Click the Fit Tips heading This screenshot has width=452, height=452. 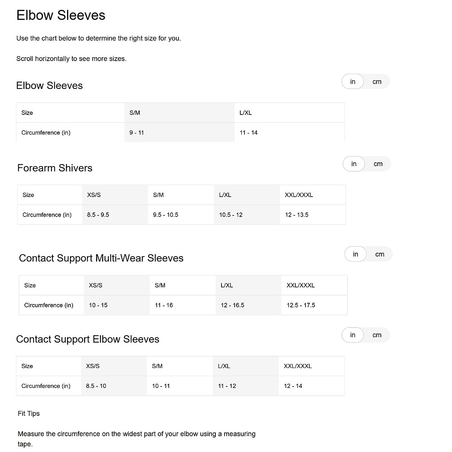(29, 413)
